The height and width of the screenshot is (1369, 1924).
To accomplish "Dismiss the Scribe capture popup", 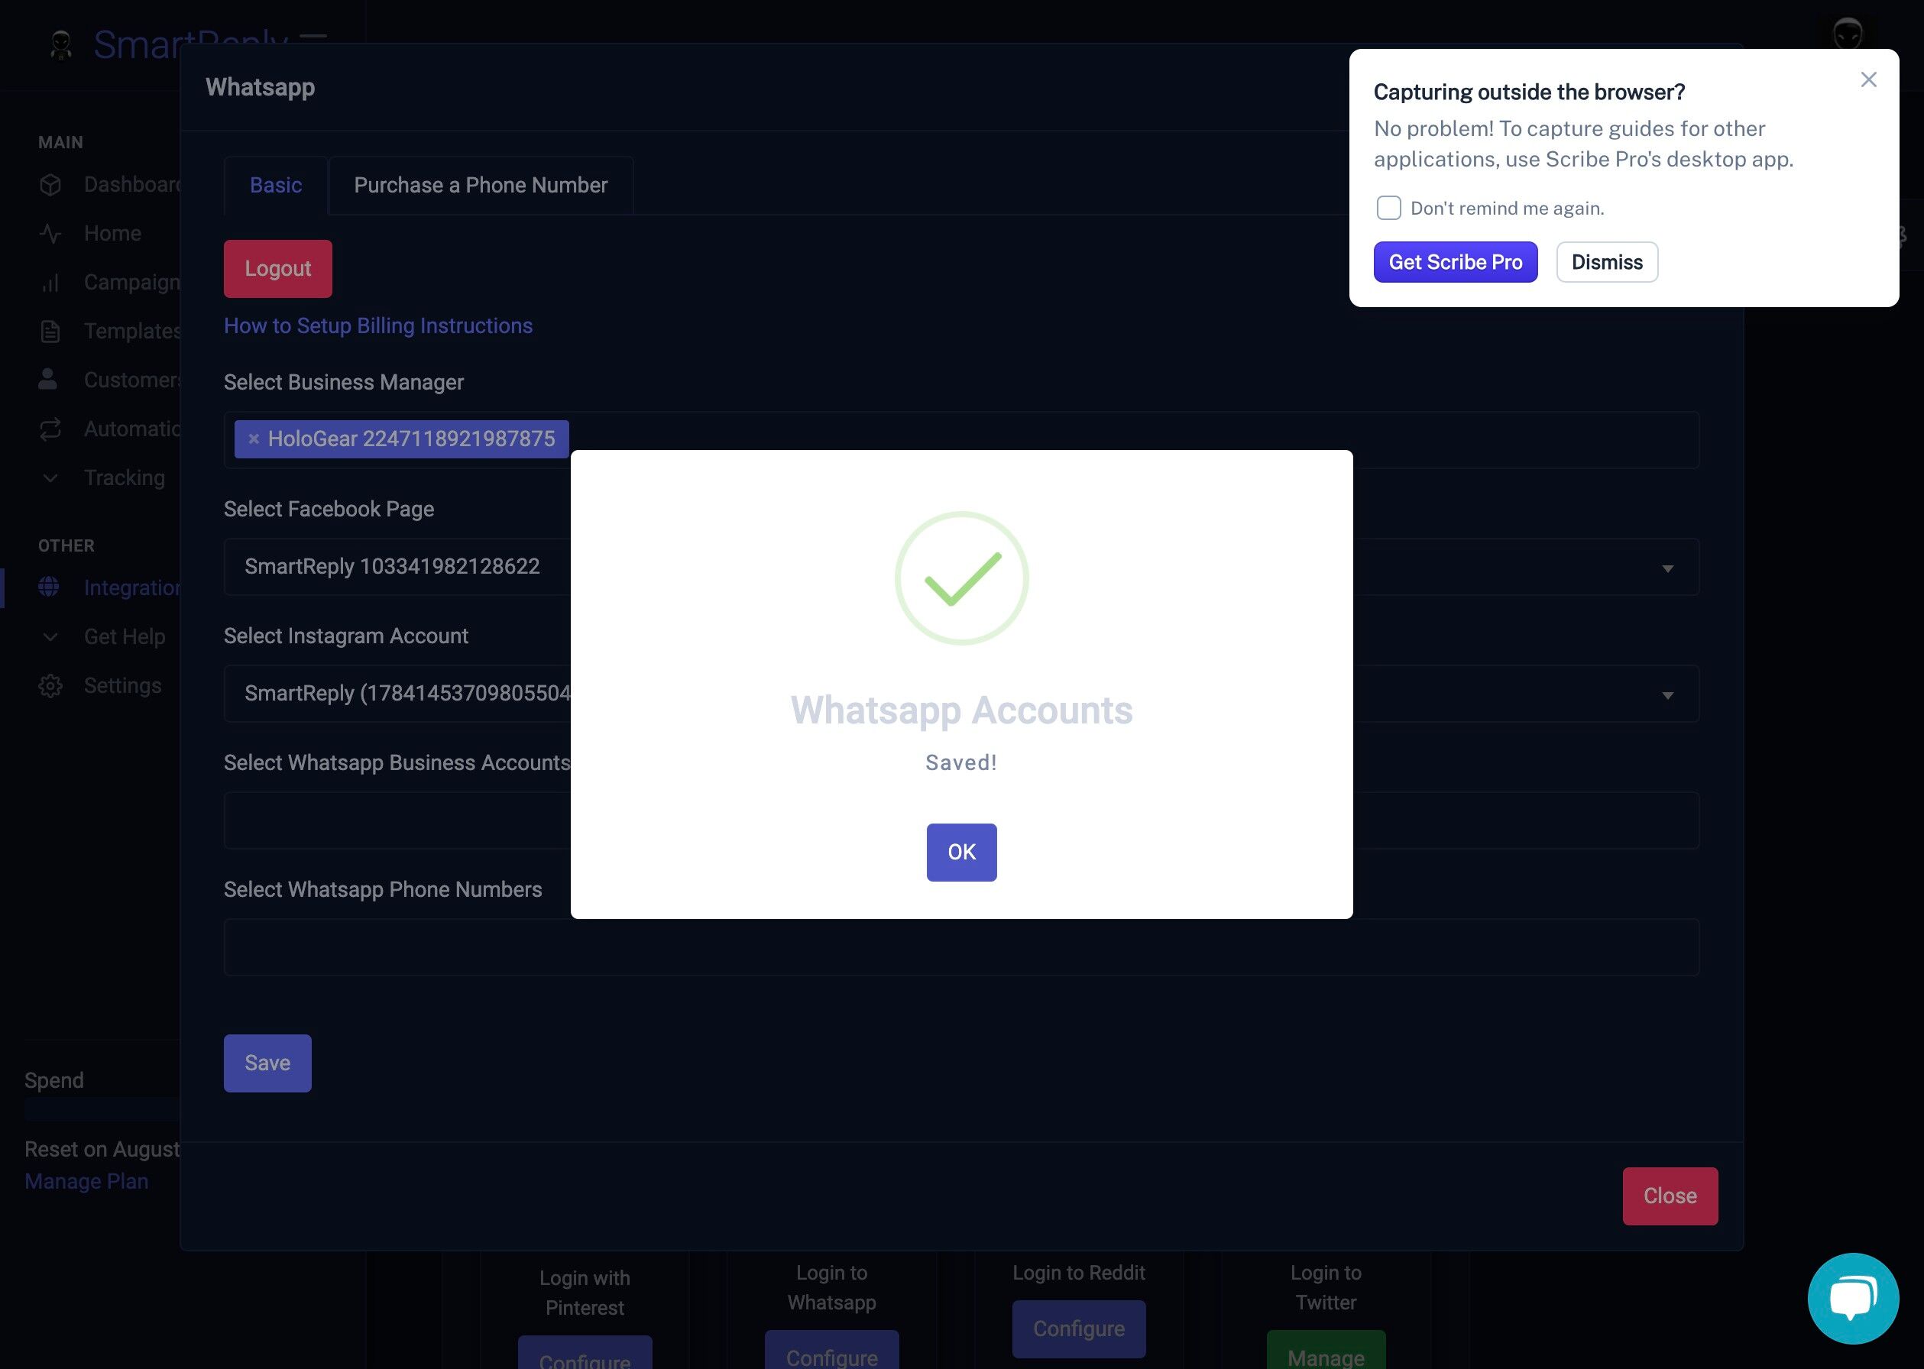I will (x=1606, y=262).
